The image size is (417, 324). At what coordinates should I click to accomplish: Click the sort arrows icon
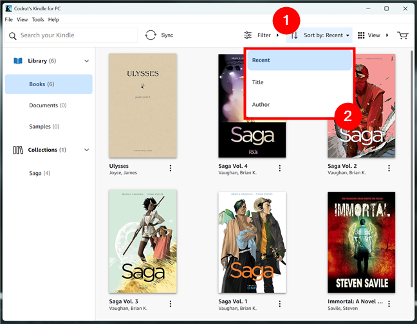click(294, 35)
